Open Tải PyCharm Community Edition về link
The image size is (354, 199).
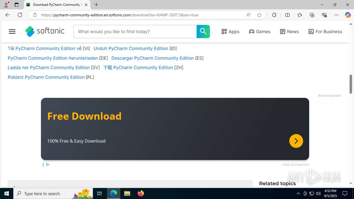click(45, 48)
